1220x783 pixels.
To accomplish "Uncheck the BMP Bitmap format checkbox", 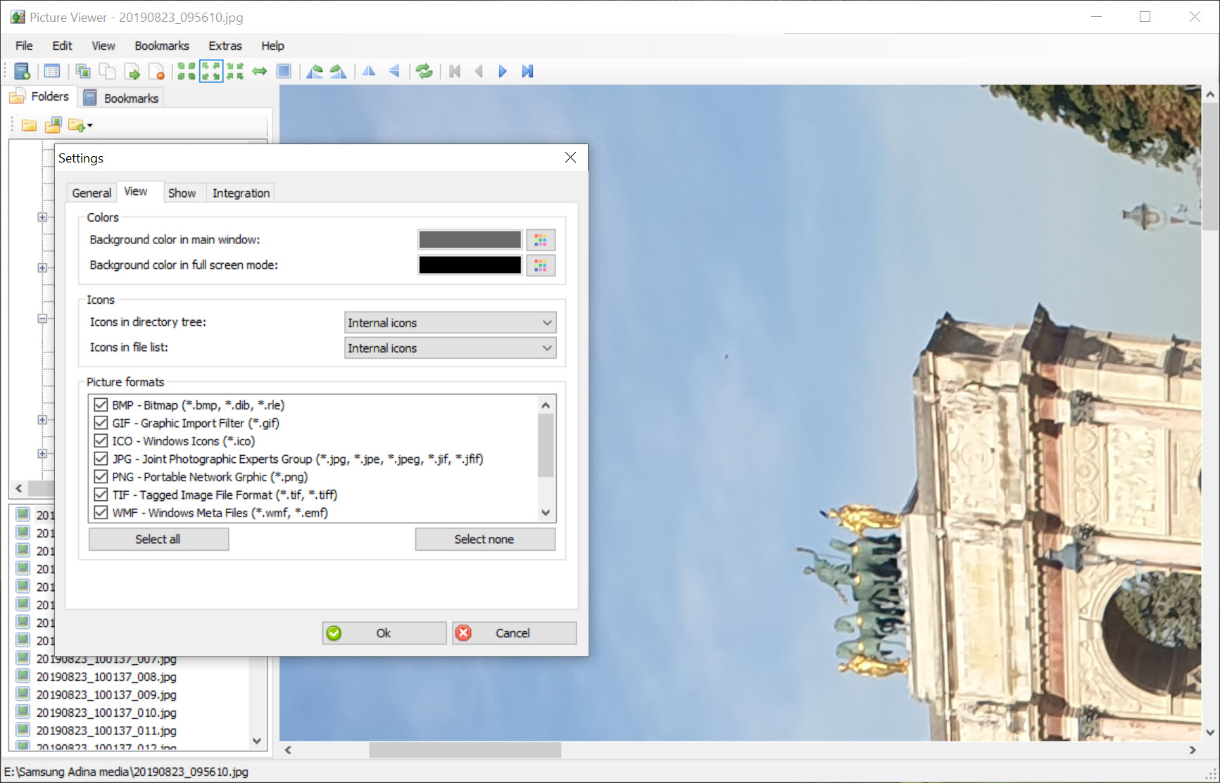I will [x=101, y=405].
